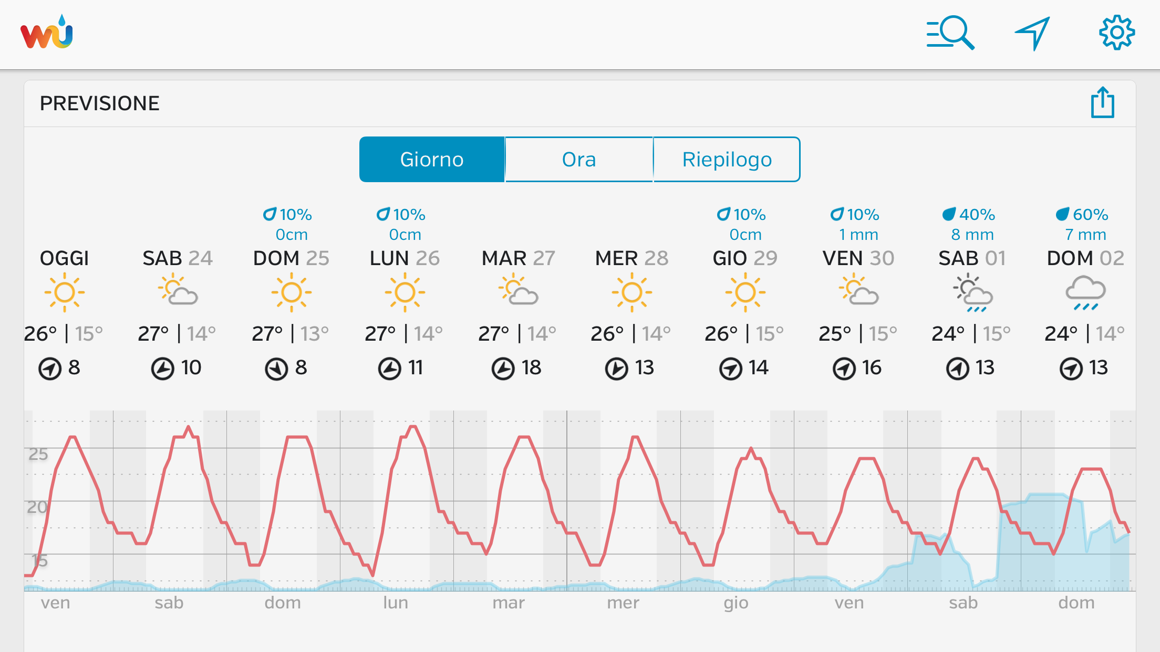Tap the partly cloudy icon for SAB 24
This screenshot has width=1160, height=652.
(x=178, y=292)
